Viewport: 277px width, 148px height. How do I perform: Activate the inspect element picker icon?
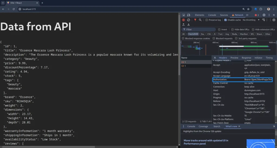pyautogui.click(x=183, y=15)
